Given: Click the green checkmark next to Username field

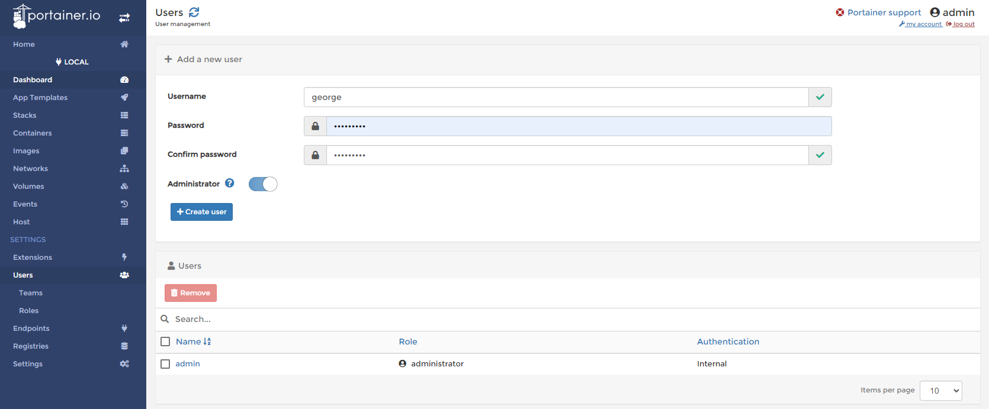Looking at the screenshot, I should pos(820,97).
